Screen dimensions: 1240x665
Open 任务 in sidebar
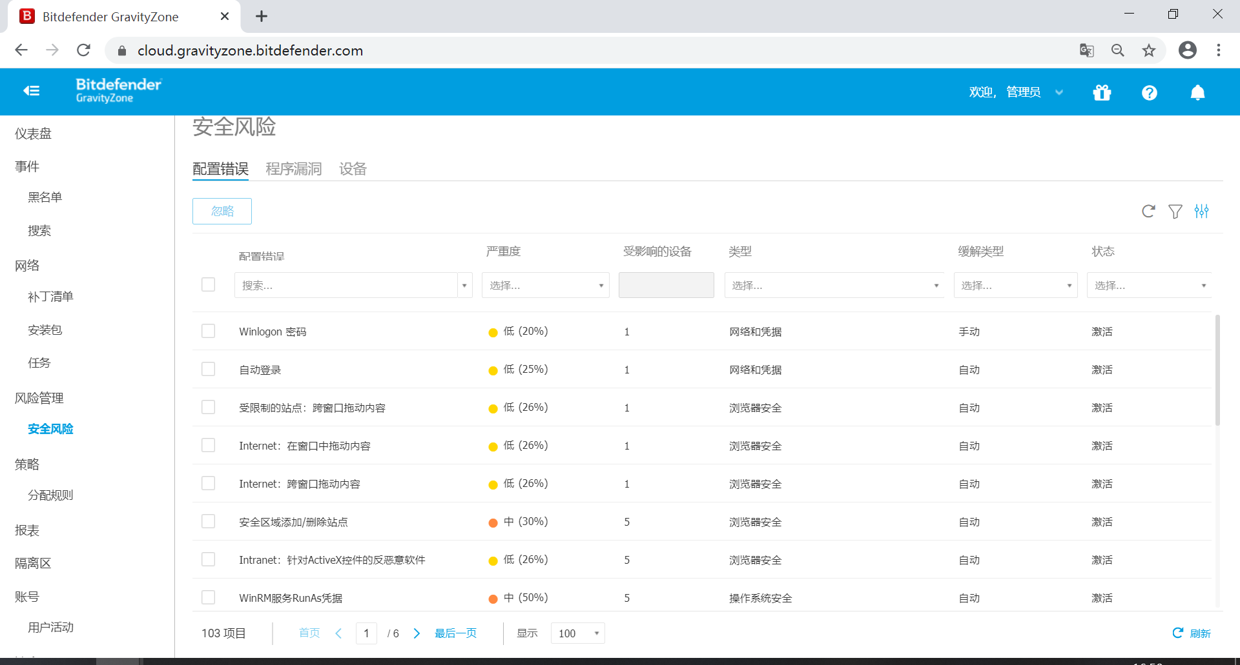click(39, 363)
